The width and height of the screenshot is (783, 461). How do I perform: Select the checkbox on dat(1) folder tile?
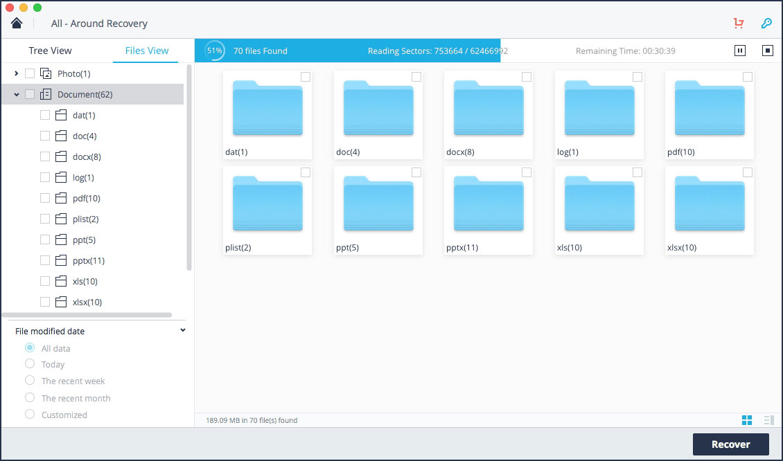tap(306, 77)
